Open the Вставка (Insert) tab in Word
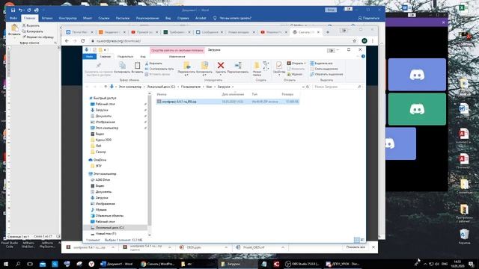479x269 pixels. [x=47, y=18]
